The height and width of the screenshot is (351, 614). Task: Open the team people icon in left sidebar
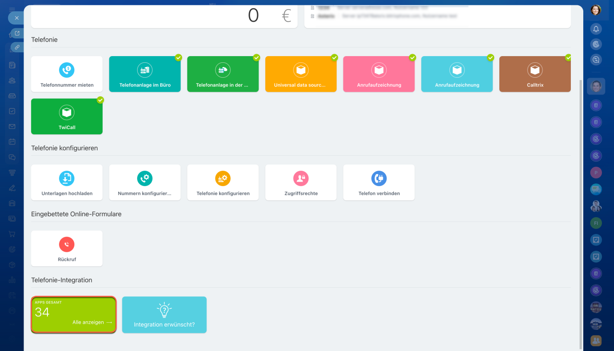(12, 80)
